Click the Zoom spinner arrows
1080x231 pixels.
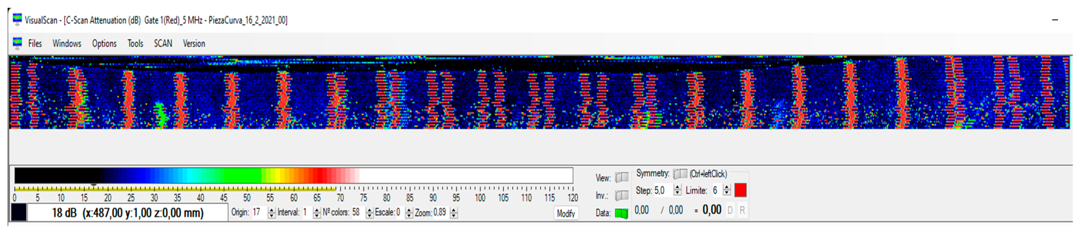(454, 213)
